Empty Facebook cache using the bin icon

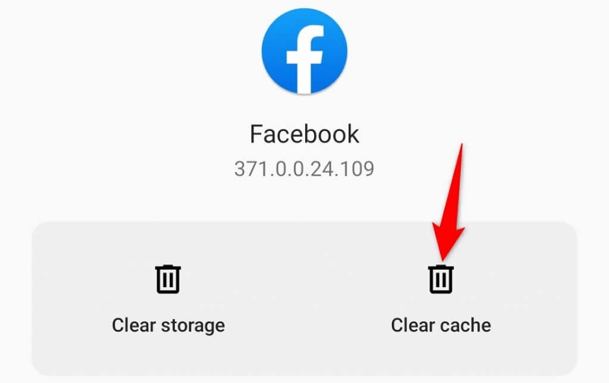(441, 279)
